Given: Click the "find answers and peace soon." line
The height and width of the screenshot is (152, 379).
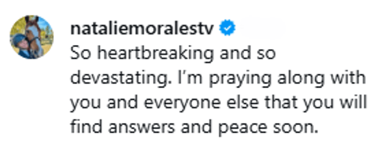Looking at the screenshot, I should coord(194,128).
